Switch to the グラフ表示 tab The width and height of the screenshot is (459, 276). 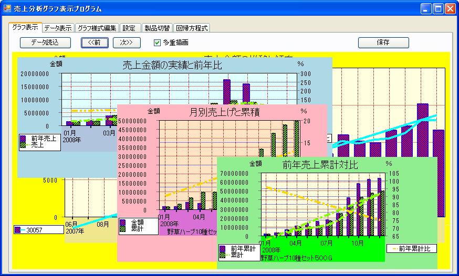pos(25,27)
